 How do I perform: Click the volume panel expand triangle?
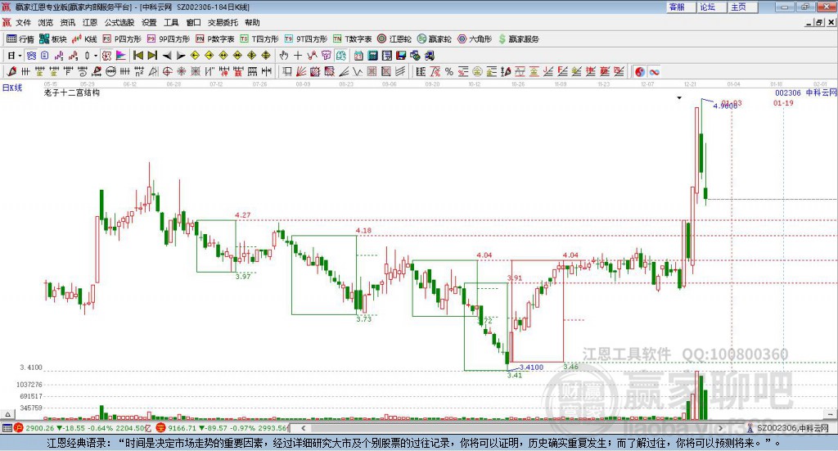7,414
